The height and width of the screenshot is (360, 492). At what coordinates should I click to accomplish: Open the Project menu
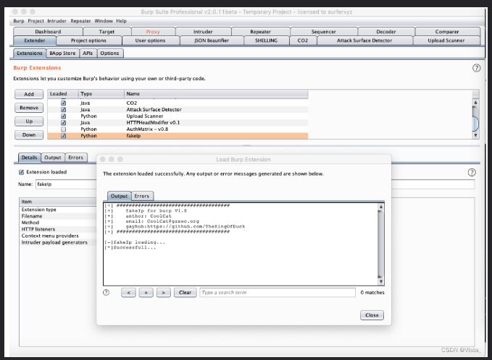tap(36, 21)
